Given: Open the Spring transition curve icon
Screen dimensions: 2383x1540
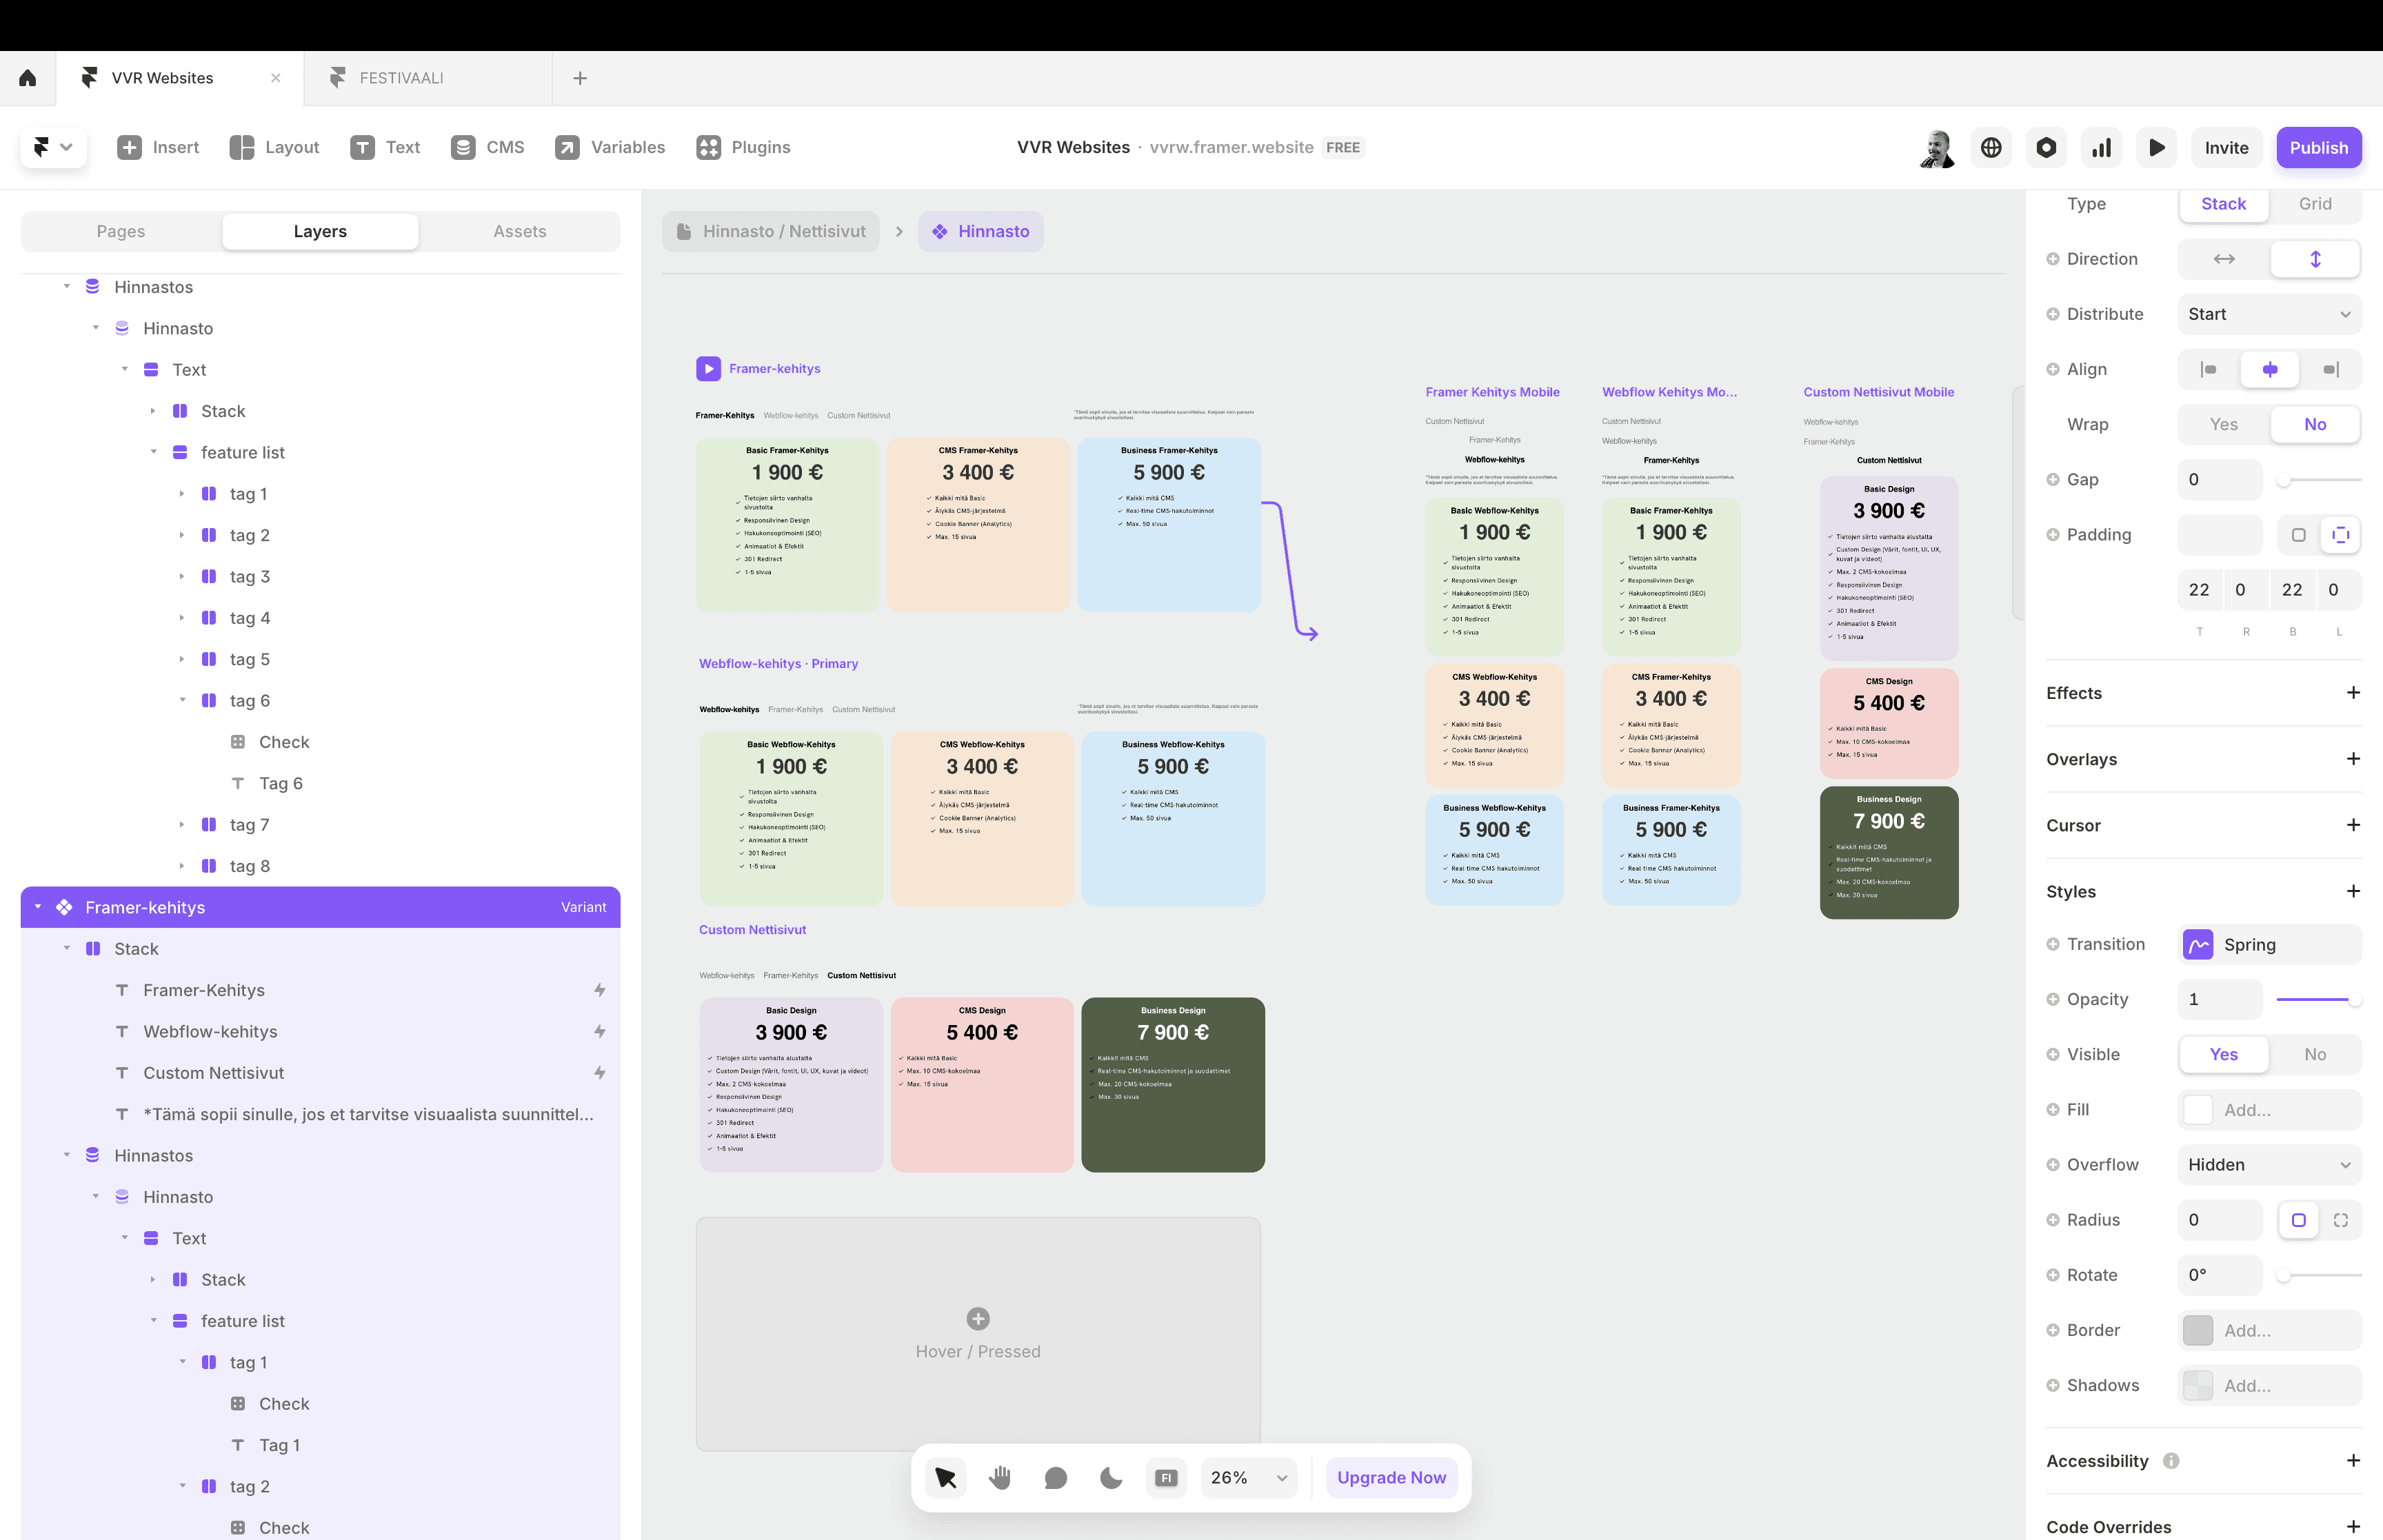Looking at the screenshot, I should [2198, 945].
